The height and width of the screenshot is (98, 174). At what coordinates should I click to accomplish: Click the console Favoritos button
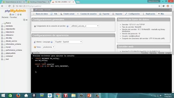145,53
